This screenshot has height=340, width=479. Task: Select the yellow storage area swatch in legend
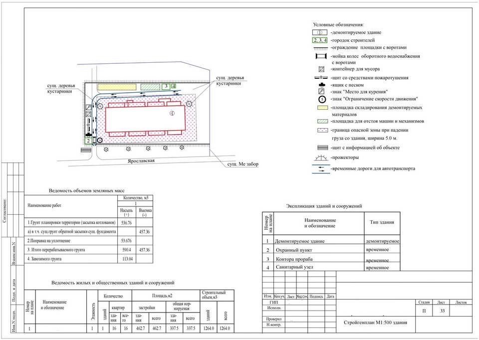click(x=322, y=107)
